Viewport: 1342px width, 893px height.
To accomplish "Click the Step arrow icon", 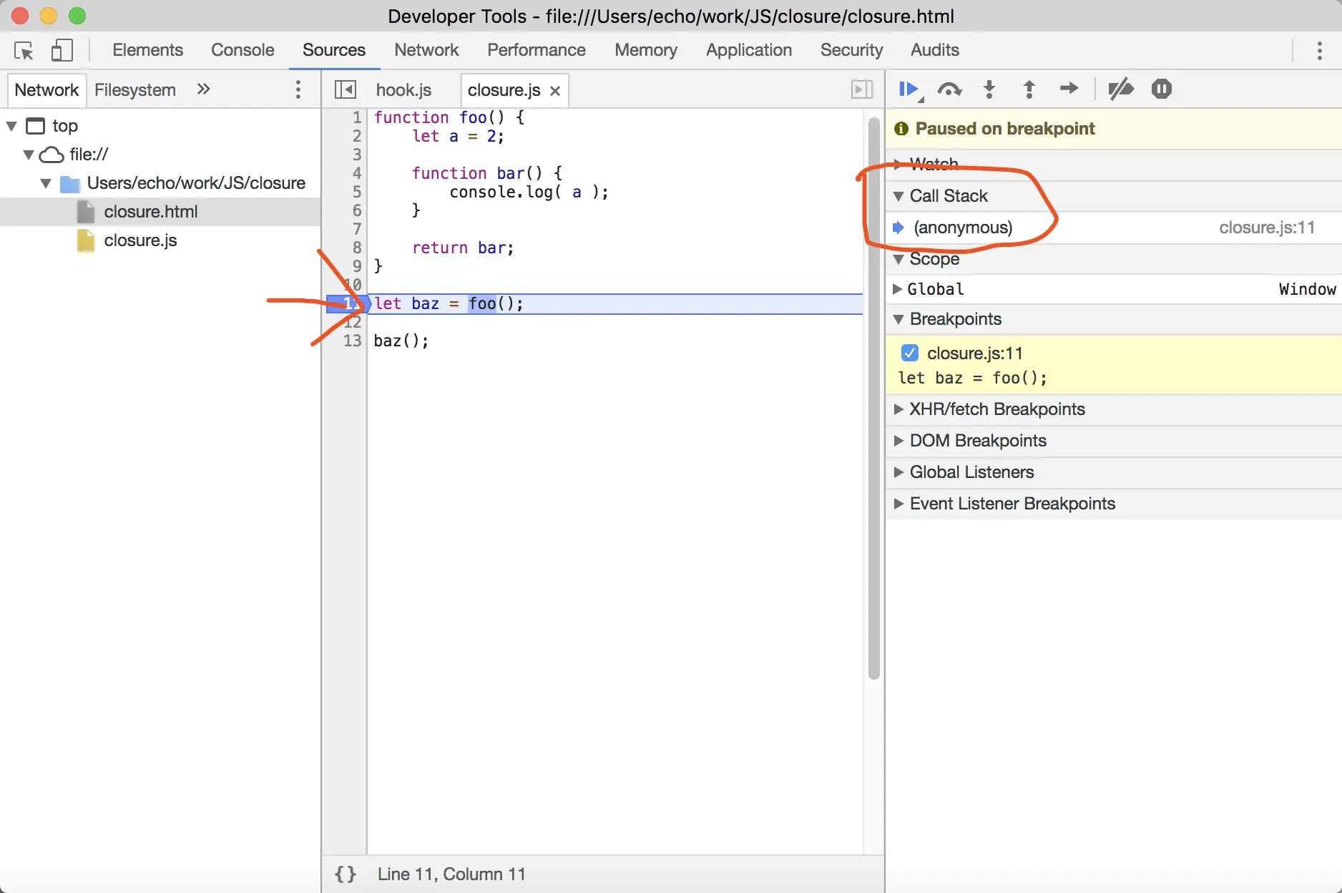I will (x=1069, y=89).
